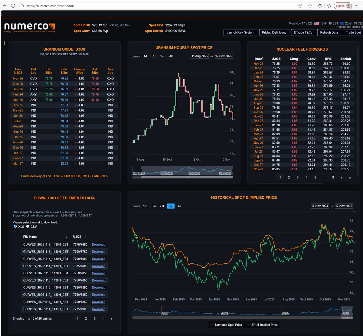The image size is (363, 336).
Task: Sort forwards table by Enrich column
Action: (x=346, y=59)
